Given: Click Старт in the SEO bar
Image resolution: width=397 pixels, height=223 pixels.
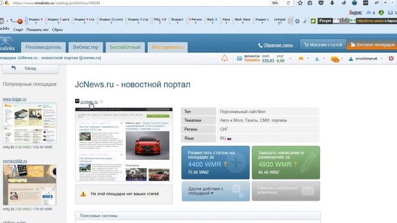Looking at the screenshot, I should pos(18,30).
